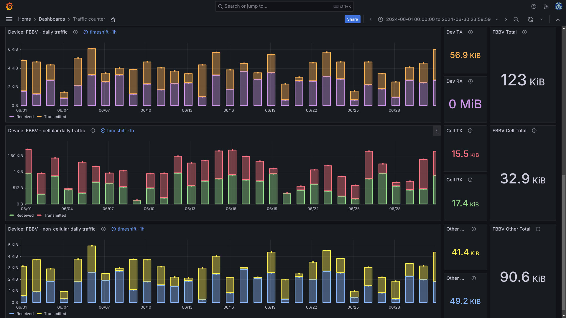Click the Share button
Viewport: 566px width, 318px height.
(x=352, y=19)
